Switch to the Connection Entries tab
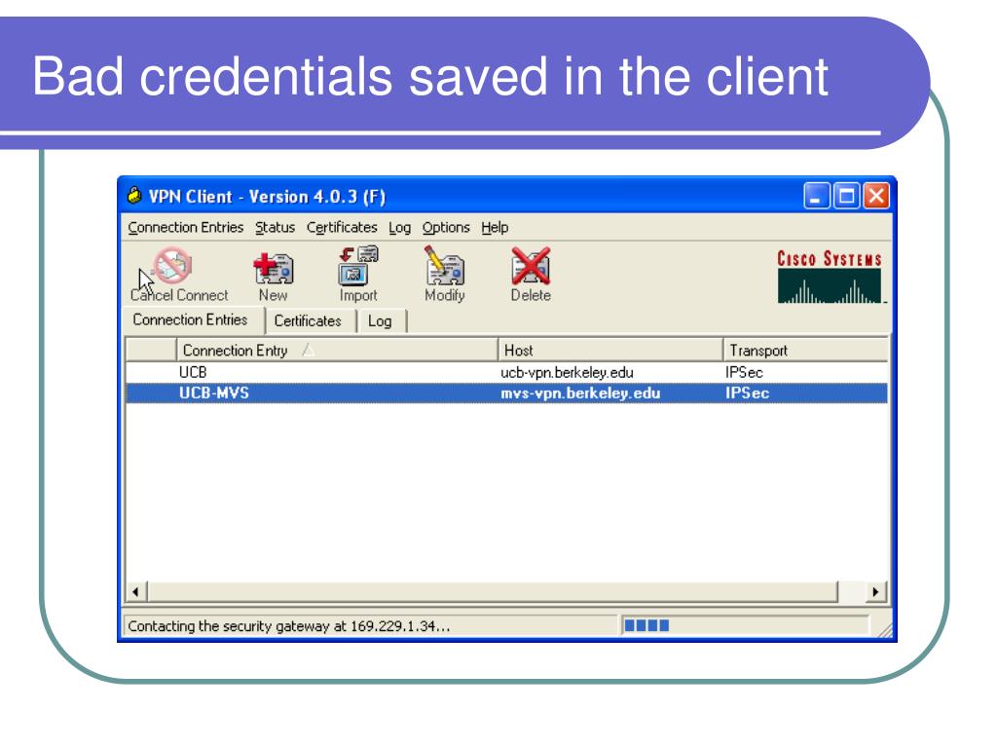Image resolution: width=997 pixels, height=748 pixels. (191, 319)
